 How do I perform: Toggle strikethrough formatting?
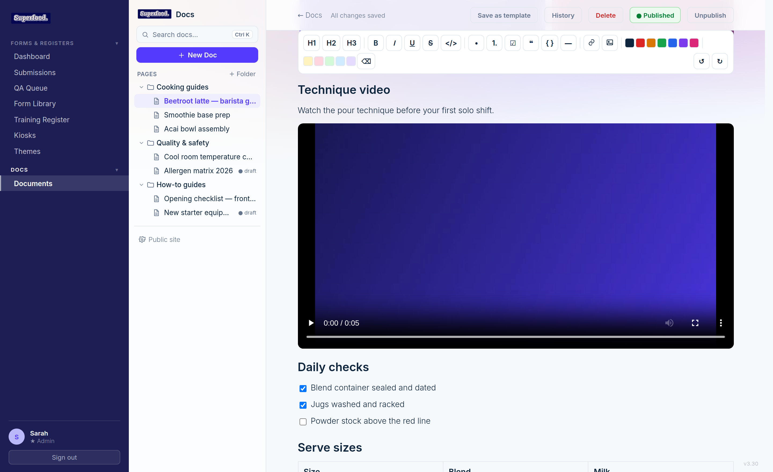pyautogui.click(x=431, y=43)
